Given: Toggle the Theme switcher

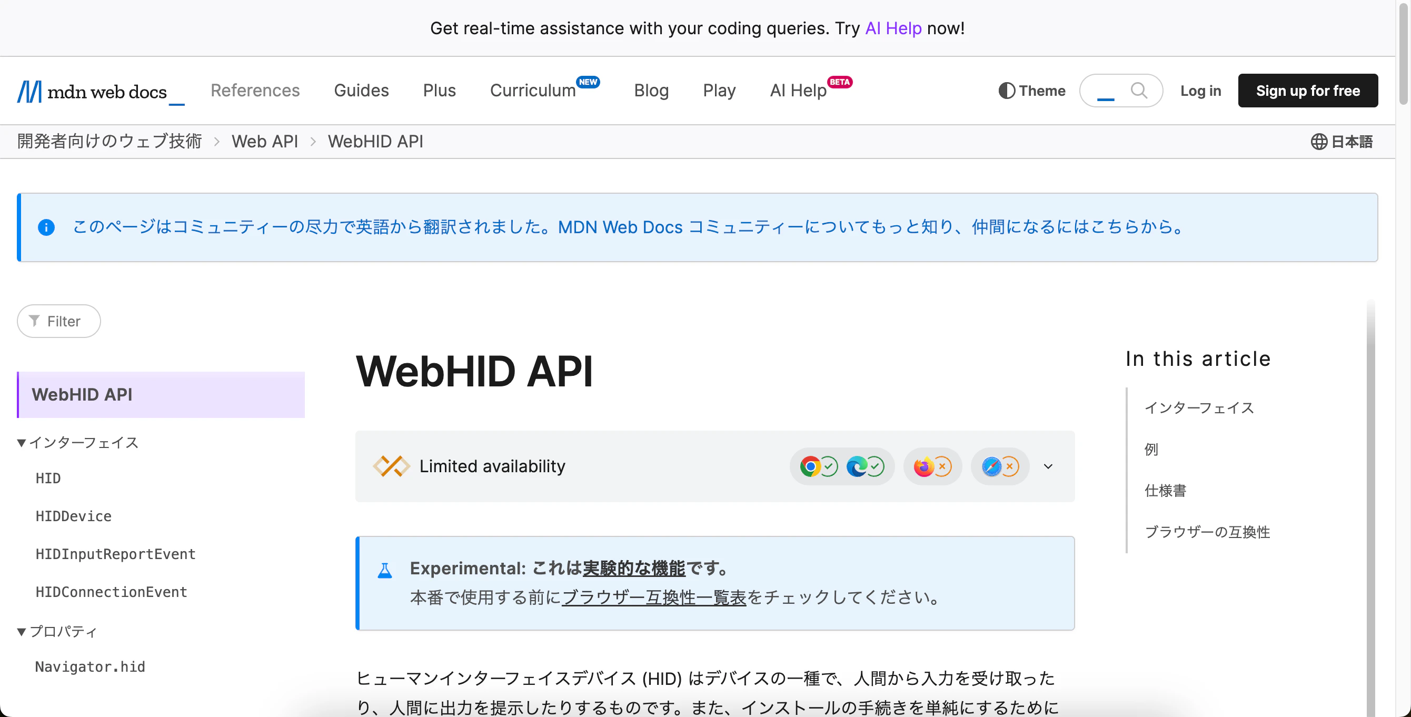Looking at the screenshot, I should coord(1031,91).
